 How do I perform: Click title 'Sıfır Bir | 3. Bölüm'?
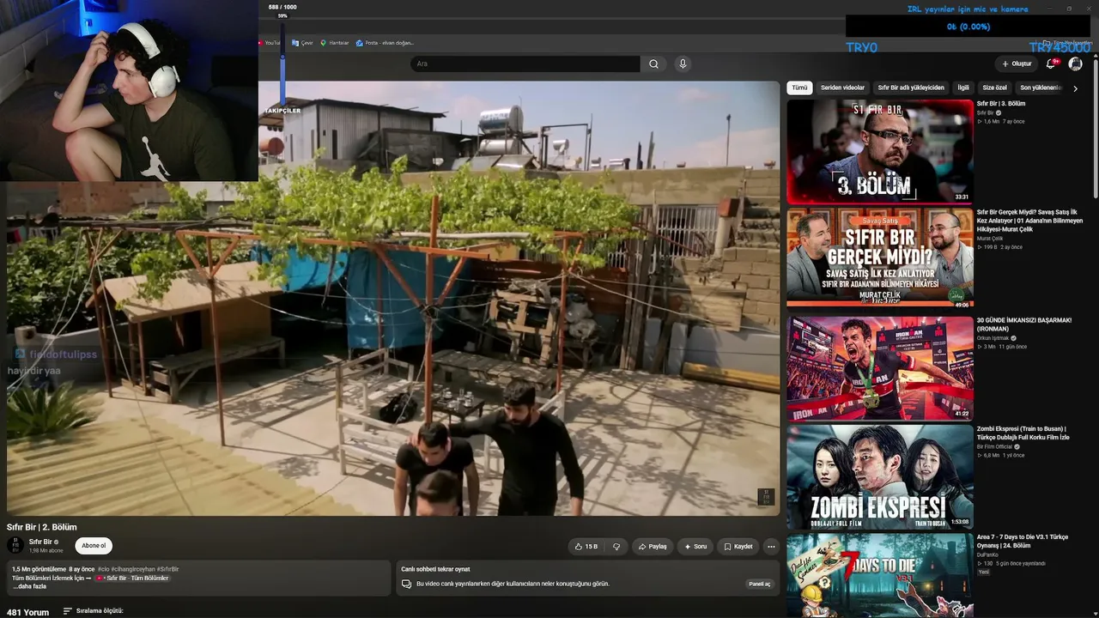tap(1001, 104)
